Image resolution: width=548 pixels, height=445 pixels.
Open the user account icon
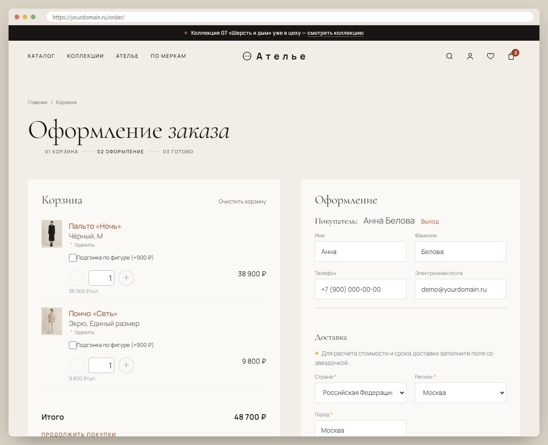coord(470,56)
